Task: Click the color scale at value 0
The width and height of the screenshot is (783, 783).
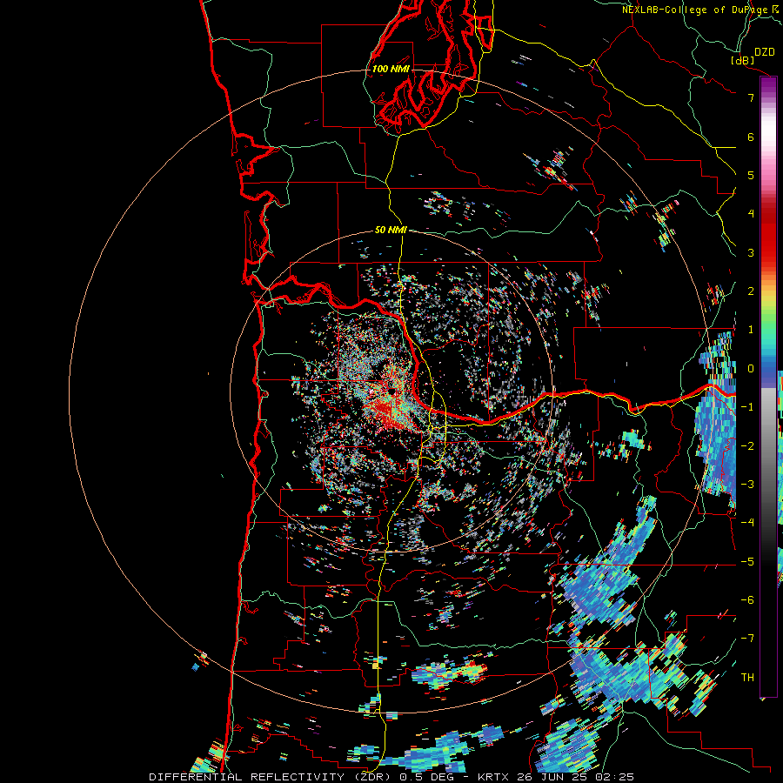Action: 768,369
